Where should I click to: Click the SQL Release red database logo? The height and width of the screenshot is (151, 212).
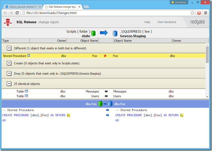point(8,22)
